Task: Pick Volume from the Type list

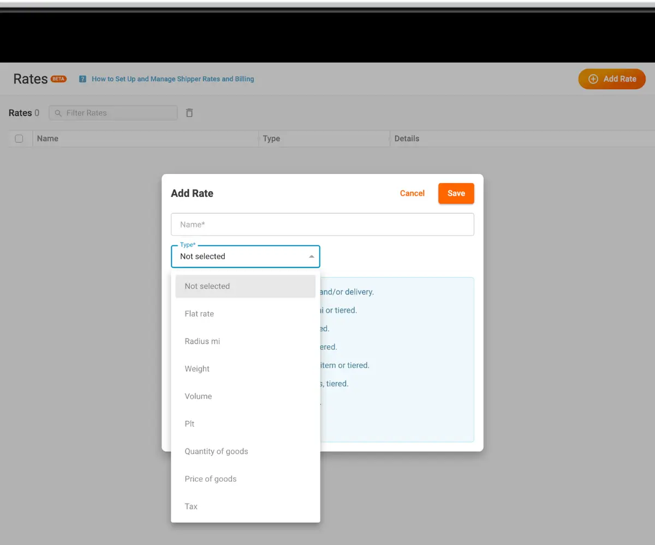Action: coord(246,396)
